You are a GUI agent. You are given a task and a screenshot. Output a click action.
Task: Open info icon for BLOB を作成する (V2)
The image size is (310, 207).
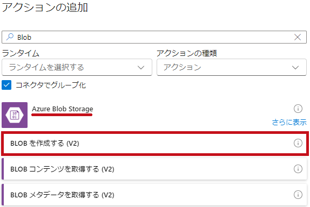point(298,143)
